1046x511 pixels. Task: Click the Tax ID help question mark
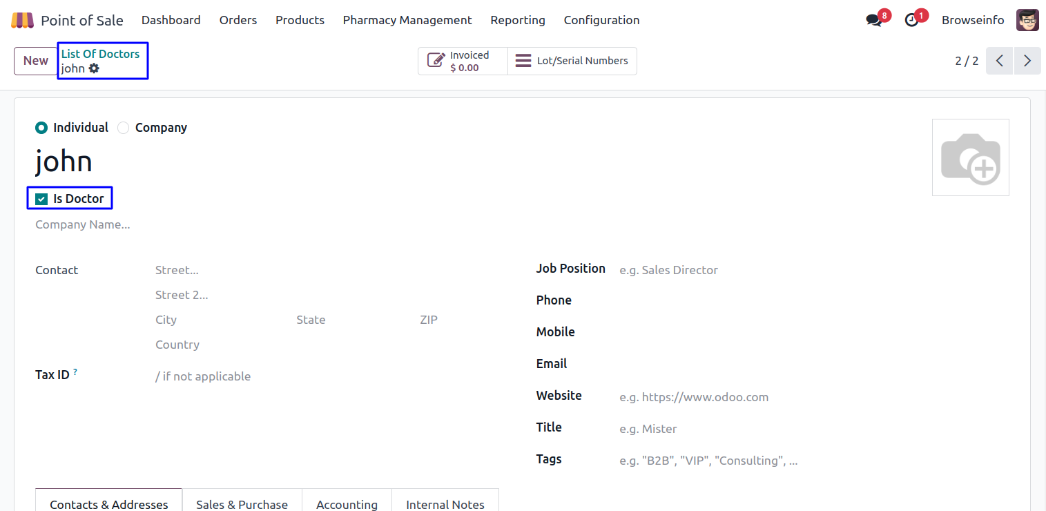click(x=75, y=372)
